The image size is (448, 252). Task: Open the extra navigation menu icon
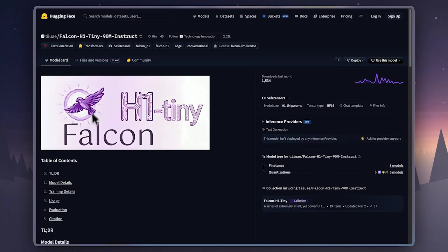[x=360, y=16]
